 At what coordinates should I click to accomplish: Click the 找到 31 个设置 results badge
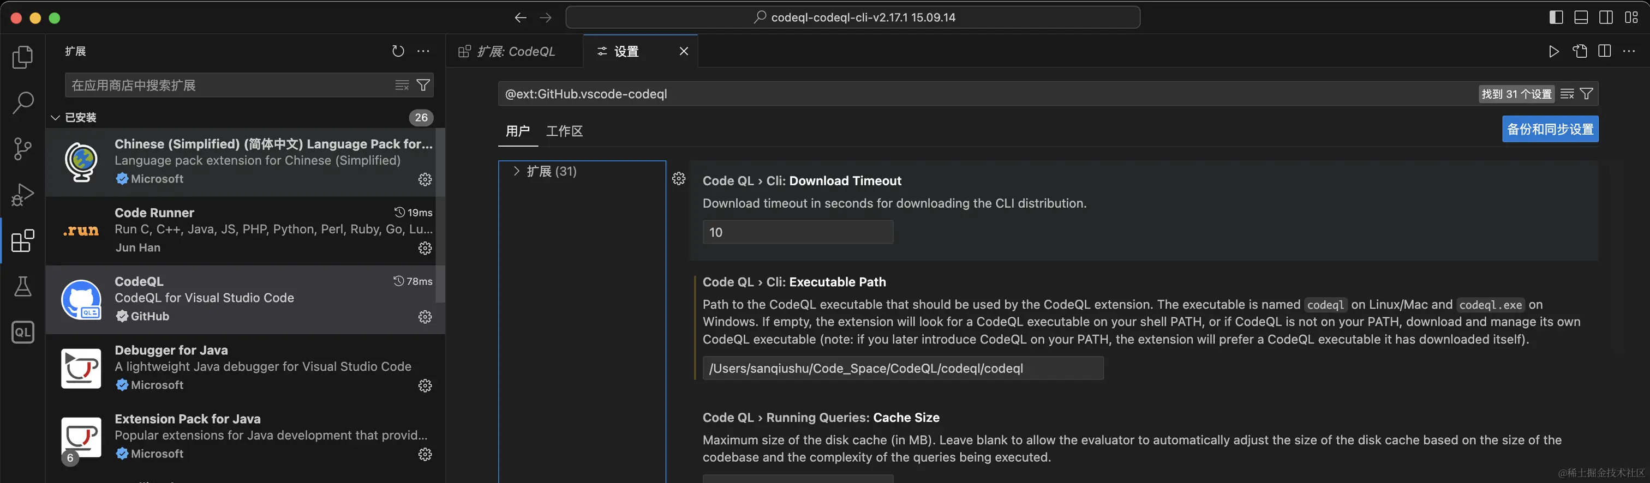pos(1516,94)
